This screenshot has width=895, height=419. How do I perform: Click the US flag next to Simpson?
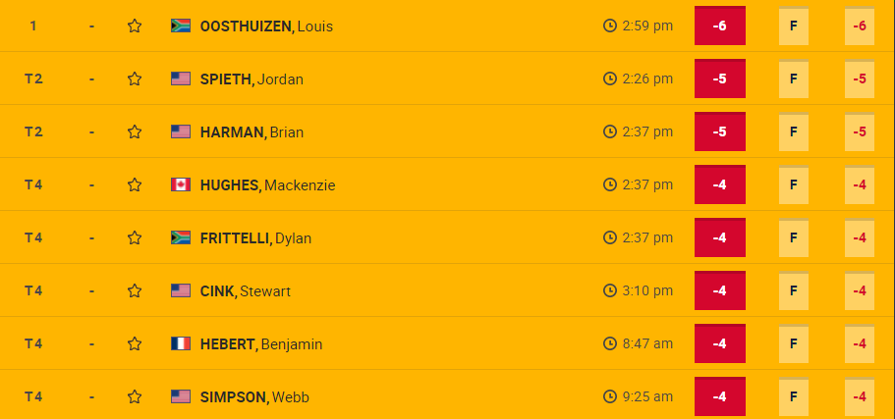[181, 397]
